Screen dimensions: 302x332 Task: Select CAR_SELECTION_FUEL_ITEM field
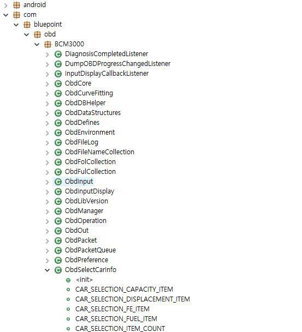point(116,319)
